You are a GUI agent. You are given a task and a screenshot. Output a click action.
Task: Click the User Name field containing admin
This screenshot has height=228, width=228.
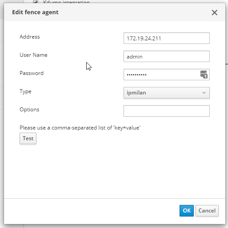[x=167, y=56]
